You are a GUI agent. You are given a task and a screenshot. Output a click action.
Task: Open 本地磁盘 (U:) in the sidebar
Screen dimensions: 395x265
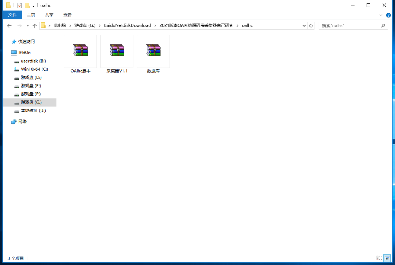(x=33, y=110)
